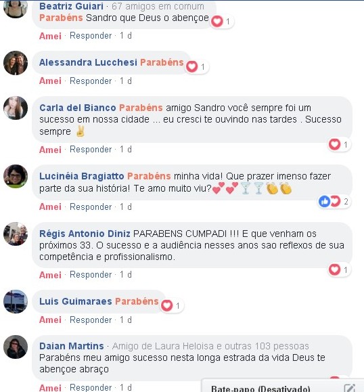Click Lucinéia Bragiatto's profile picture
This screenshot has height=392, width=364.
pyautogui.click(x=16, y=176)
